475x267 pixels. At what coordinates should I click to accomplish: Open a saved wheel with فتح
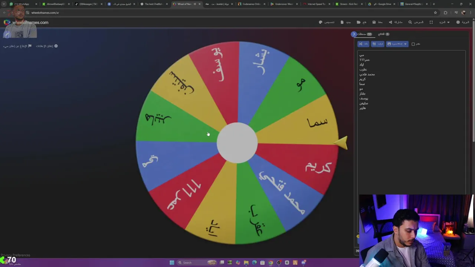coord(361,22)
